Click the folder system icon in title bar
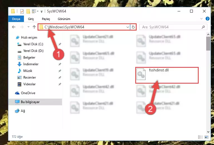 click(x=13, y=11)
